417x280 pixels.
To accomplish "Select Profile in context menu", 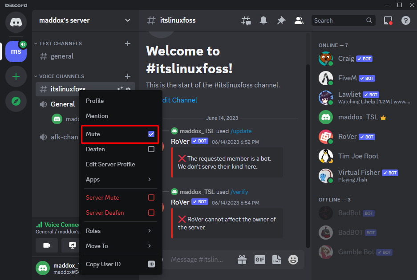I will (x=121, y=101).
